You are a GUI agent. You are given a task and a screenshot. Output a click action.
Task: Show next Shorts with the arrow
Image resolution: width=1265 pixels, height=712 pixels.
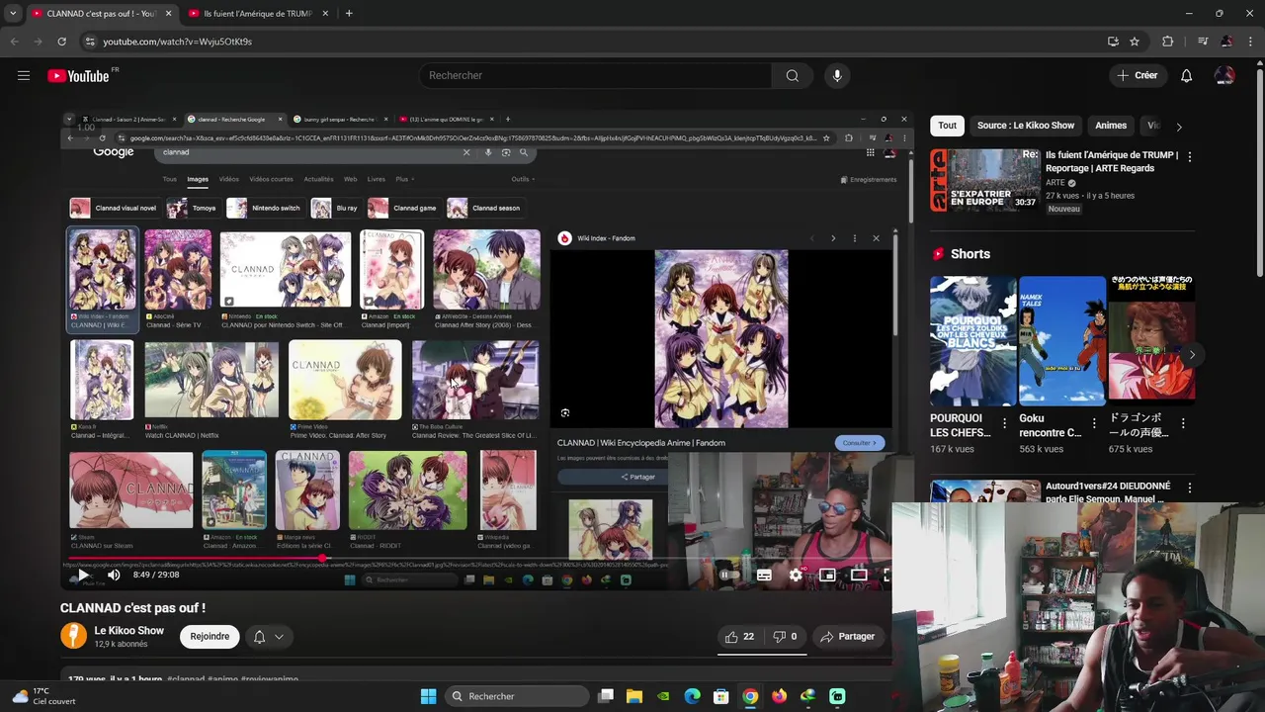(x=1192, y=355)
